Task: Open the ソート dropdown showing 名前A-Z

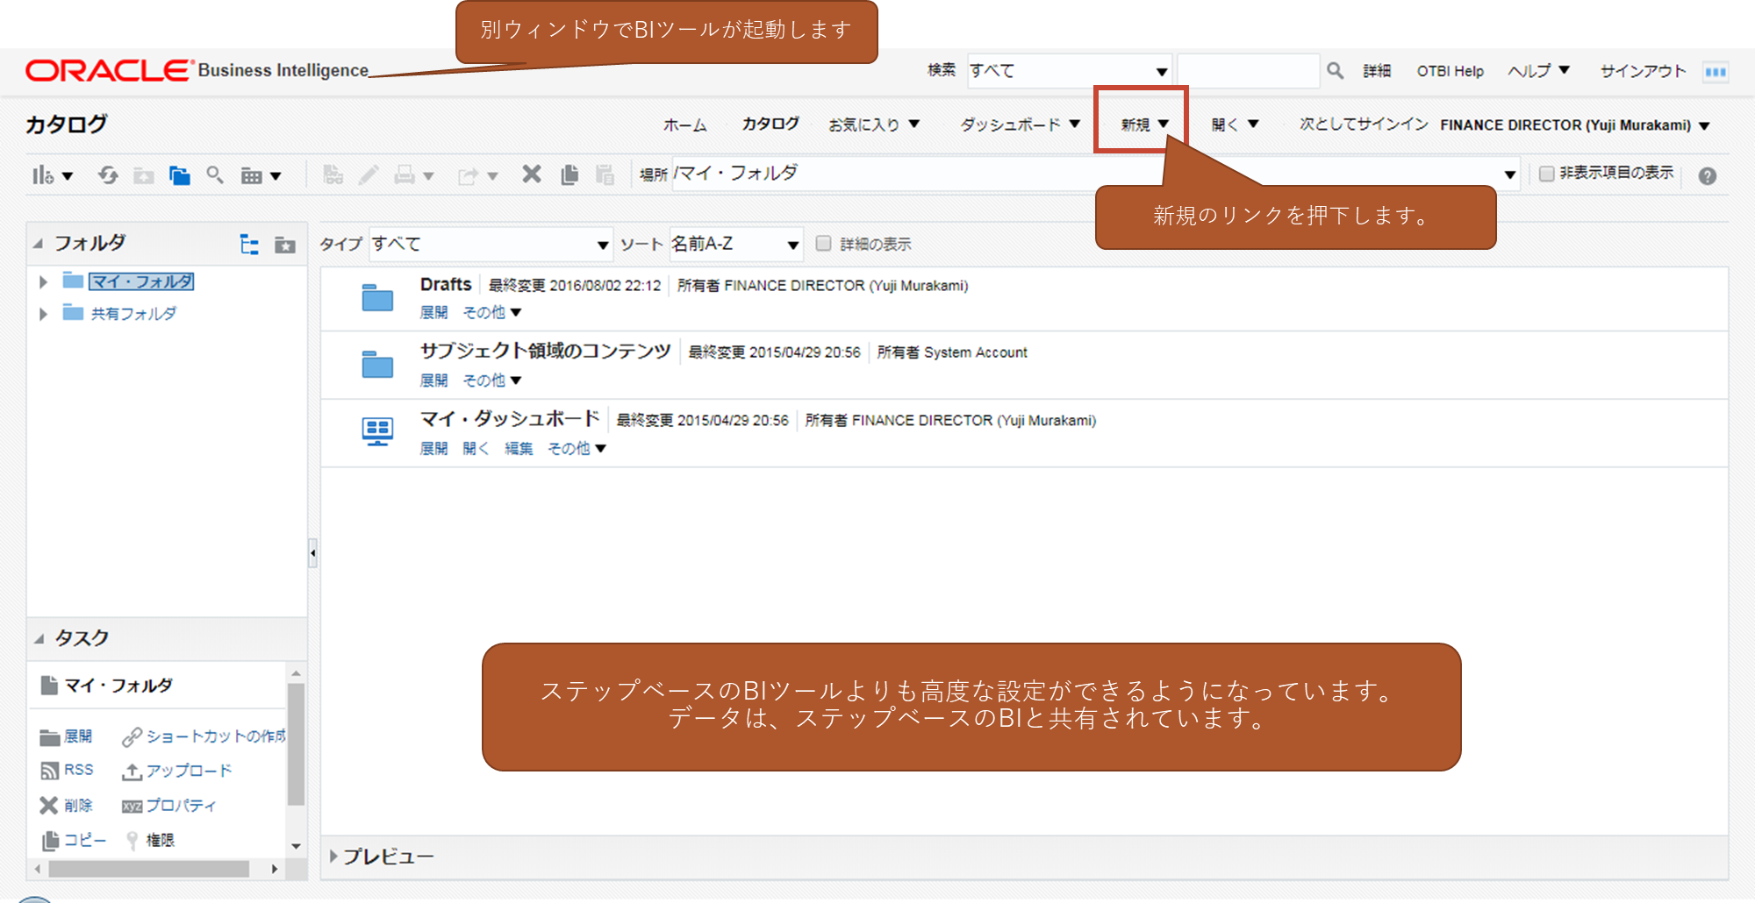Action: [735, 244]
